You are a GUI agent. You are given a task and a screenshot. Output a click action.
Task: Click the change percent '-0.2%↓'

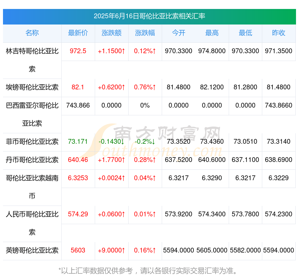(145, 141)
